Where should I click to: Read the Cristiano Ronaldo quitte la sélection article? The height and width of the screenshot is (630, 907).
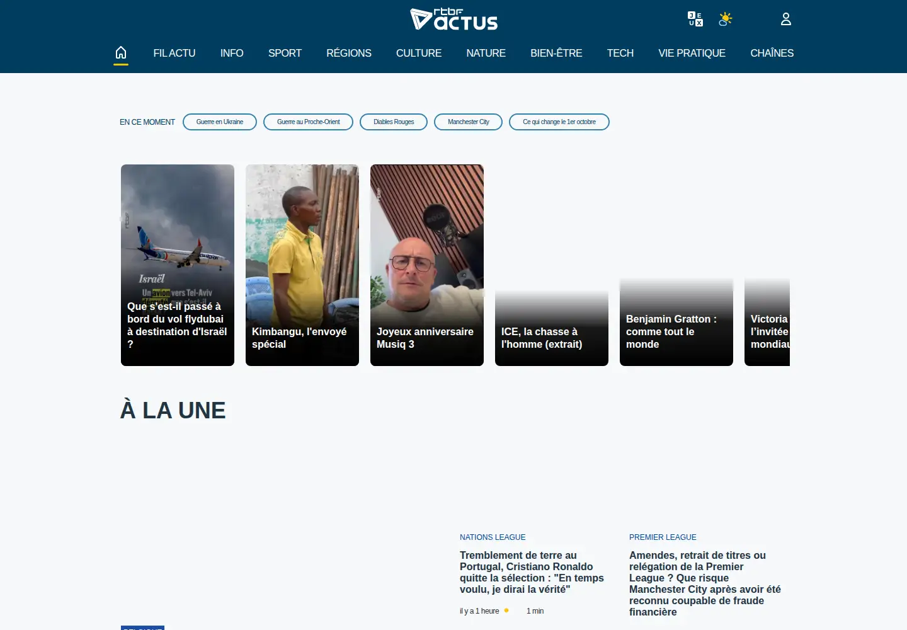(x=532, y=572)
